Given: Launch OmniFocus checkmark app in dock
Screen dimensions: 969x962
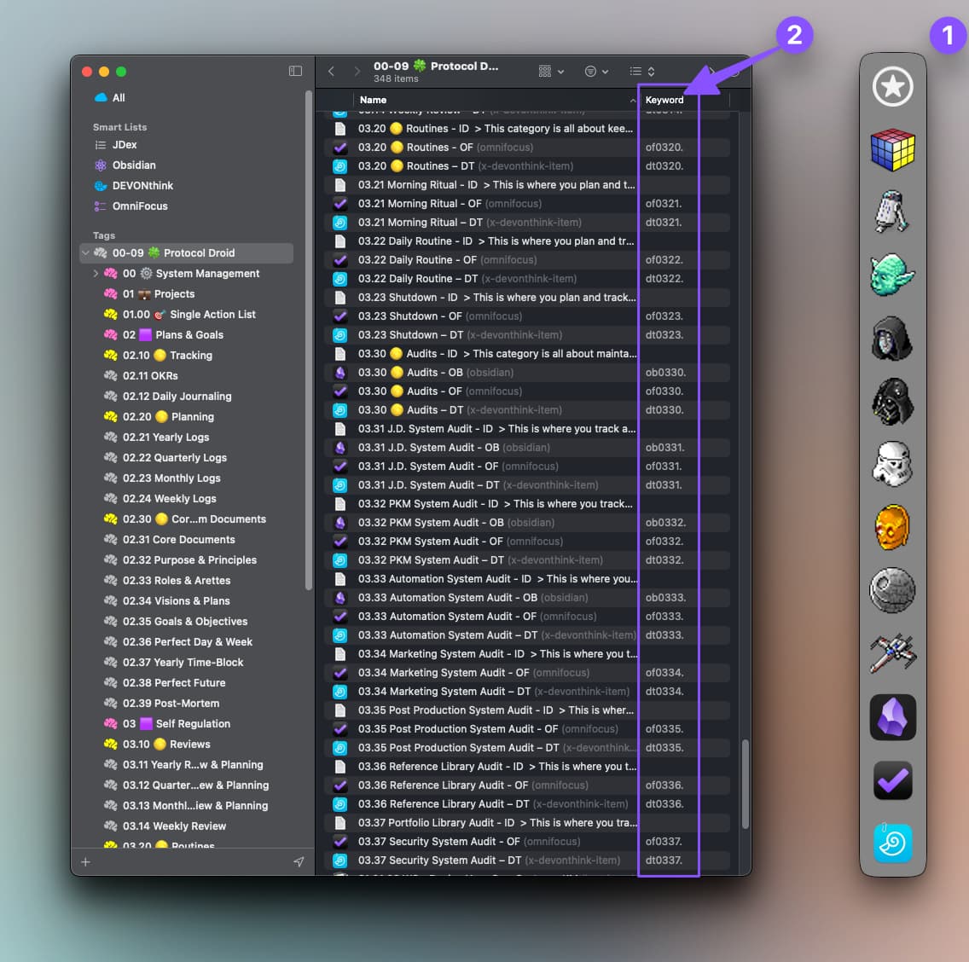Looking at the screenshot, I should [892, 779].
